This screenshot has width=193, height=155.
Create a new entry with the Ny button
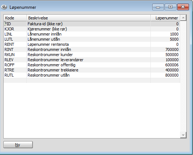point(18,145)
